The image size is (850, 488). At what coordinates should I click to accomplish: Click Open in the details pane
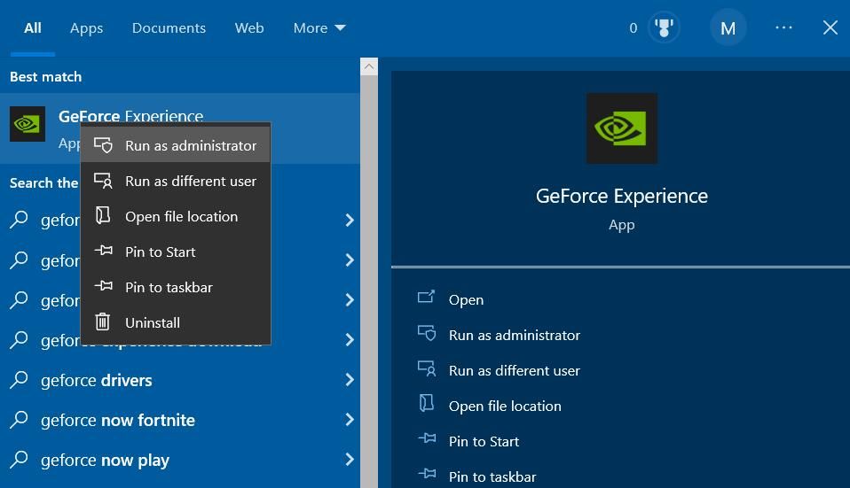click(466, 299)
